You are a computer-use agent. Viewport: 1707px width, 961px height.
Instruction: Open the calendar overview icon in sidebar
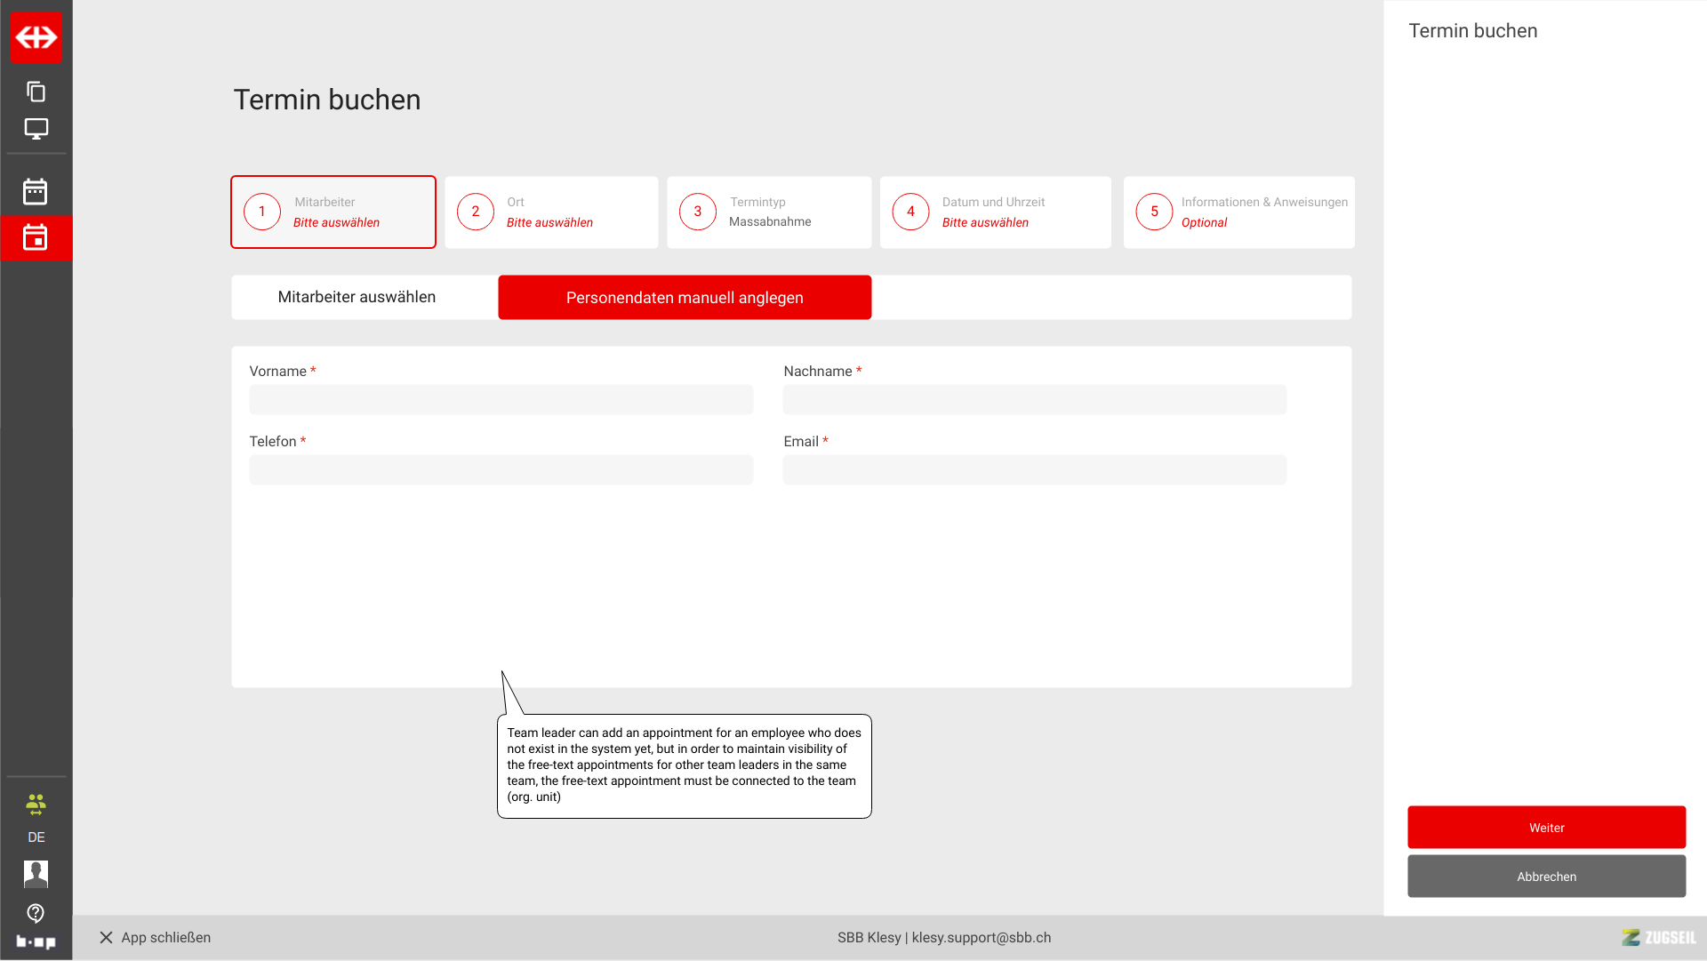[36, 191]
